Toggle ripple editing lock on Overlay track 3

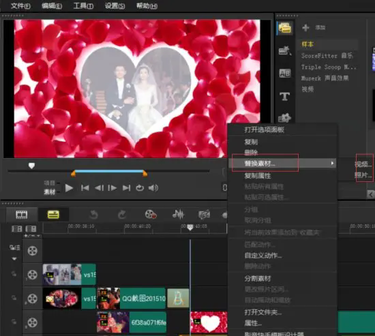[x=14, y=322]
